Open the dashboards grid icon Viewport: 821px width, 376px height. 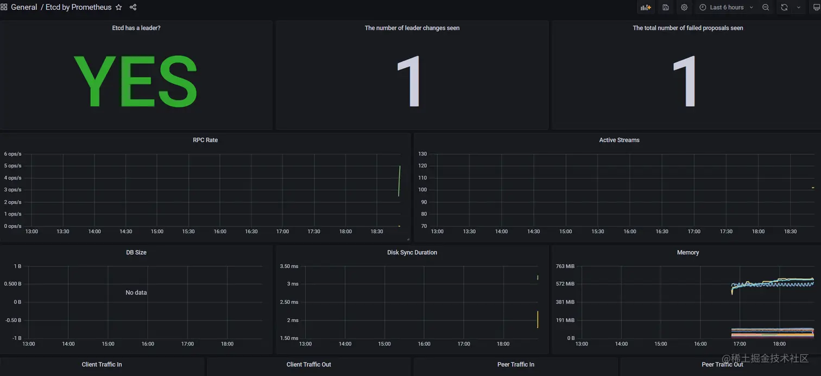point(4,8)
